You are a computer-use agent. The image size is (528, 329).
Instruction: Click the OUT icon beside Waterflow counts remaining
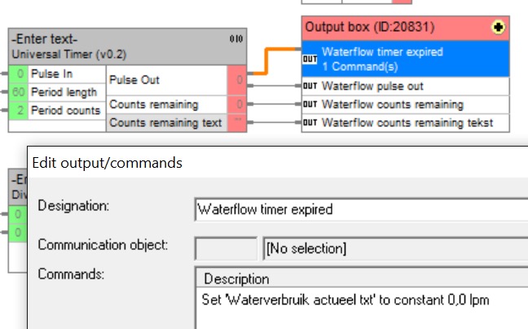pyautogui.click(x=310, y=104)
